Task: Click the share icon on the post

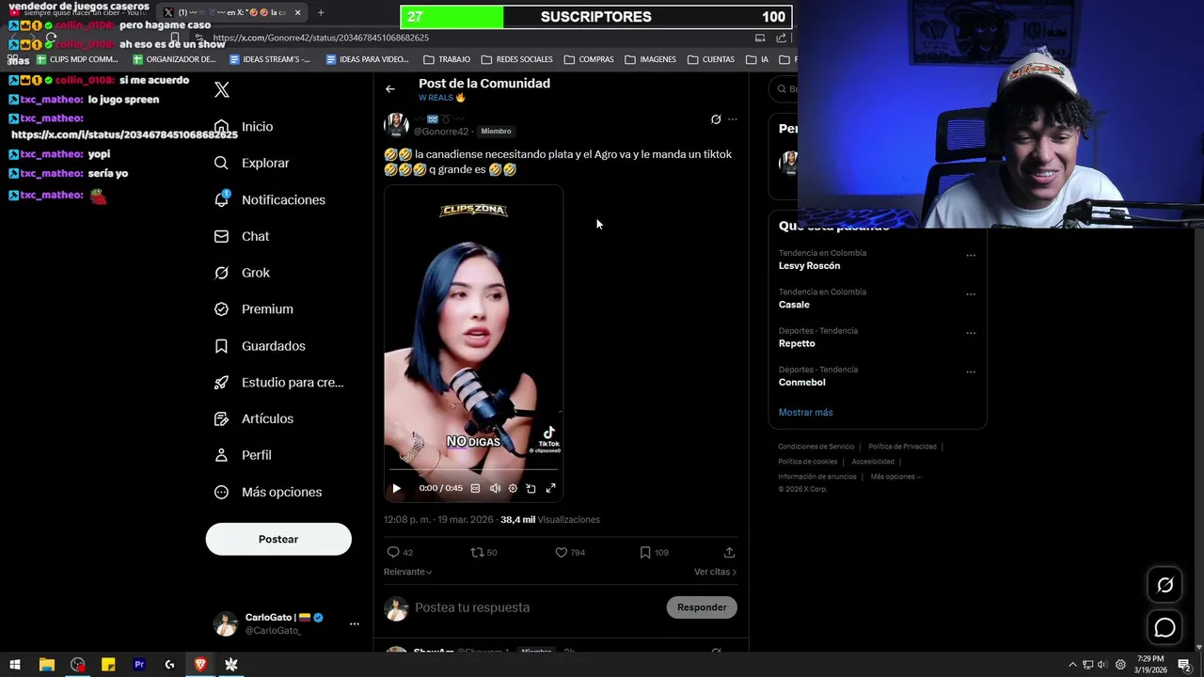Action: point(729,553)
